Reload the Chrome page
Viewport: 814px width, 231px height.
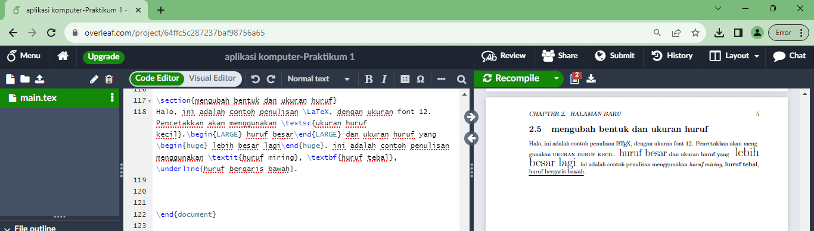point(51,33)
